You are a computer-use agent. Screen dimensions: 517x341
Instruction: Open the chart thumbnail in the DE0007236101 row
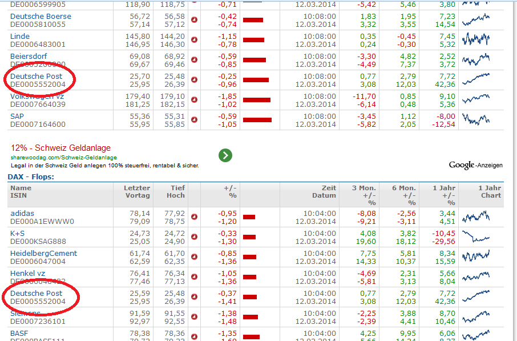tap(476, 316)
